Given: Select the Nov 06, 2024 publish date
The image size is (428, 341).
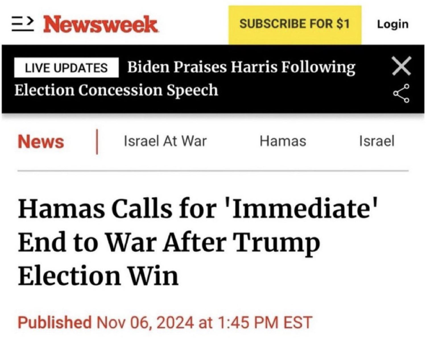Looking at the screenshot, I should pyautogui.click(x=145, y=322).
